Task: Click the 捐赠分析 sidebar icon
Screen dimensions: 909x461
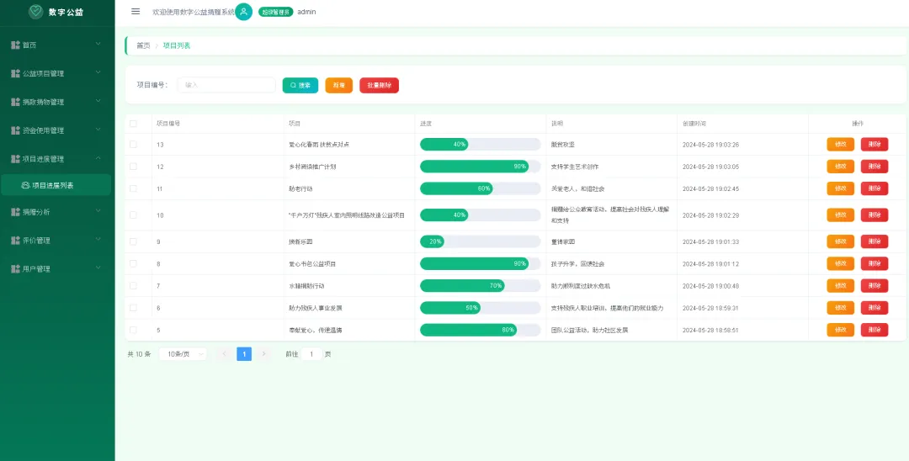Action: tap(16, 212)
